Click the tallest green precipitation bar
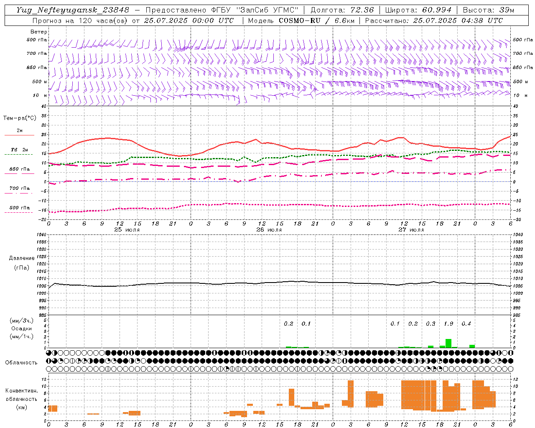 coord(448,343)
